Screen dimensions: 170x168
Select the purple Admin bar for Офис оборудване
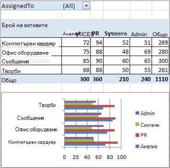[x=84, y=126]
